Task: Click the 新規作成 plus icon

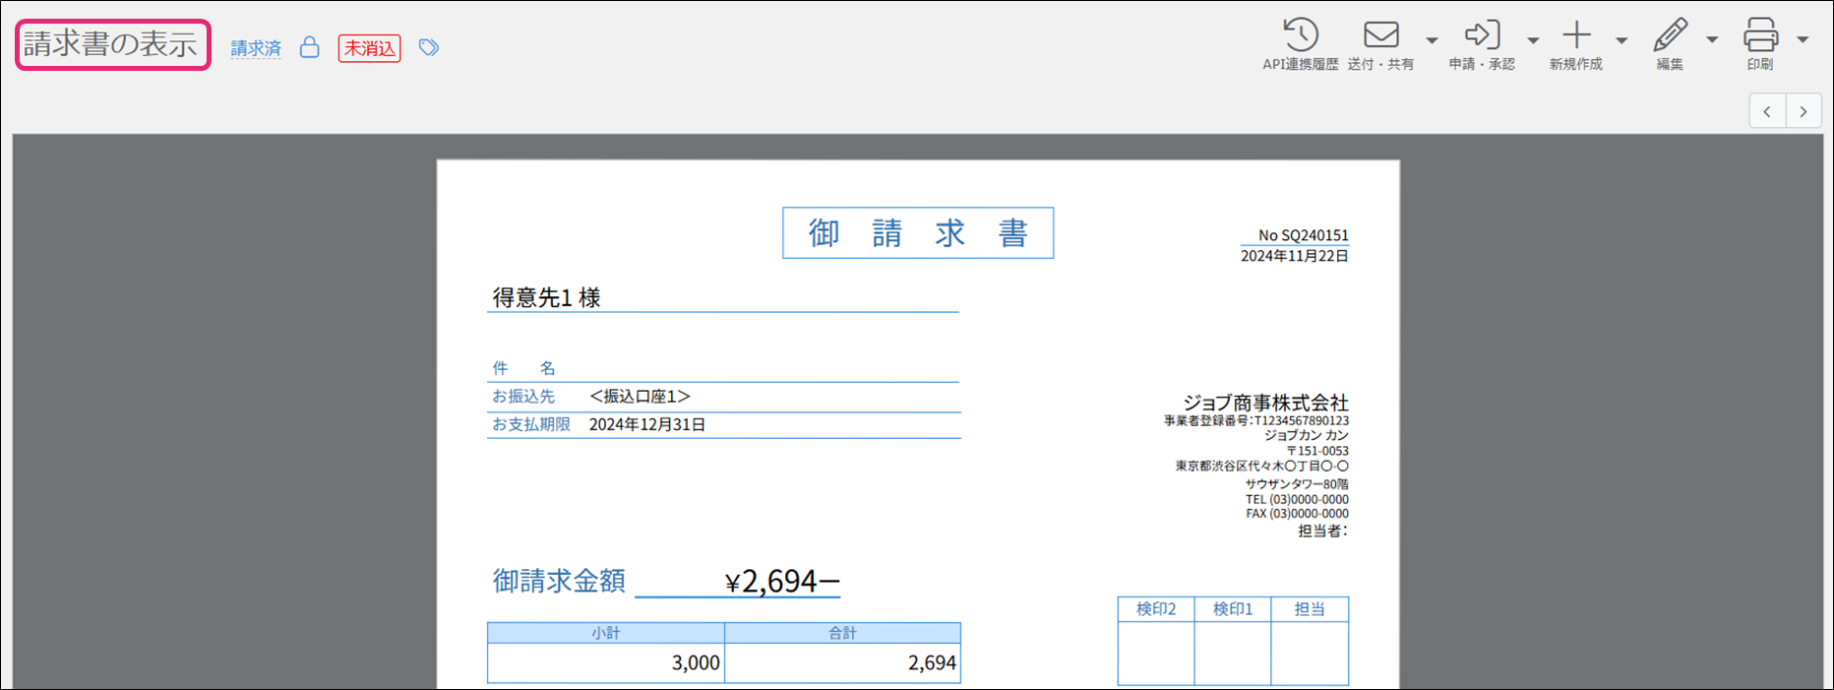Action: pyautogui.click(x=1576, y=35)
